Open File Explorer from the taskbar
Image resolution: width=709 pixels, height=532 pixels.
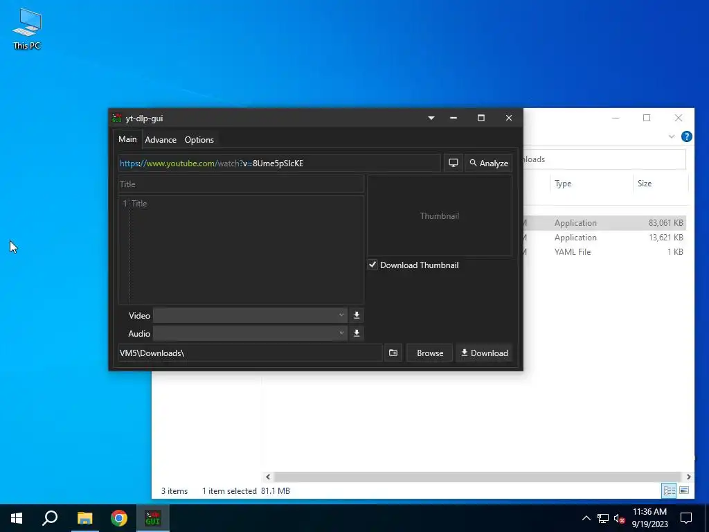click(84, 518)
